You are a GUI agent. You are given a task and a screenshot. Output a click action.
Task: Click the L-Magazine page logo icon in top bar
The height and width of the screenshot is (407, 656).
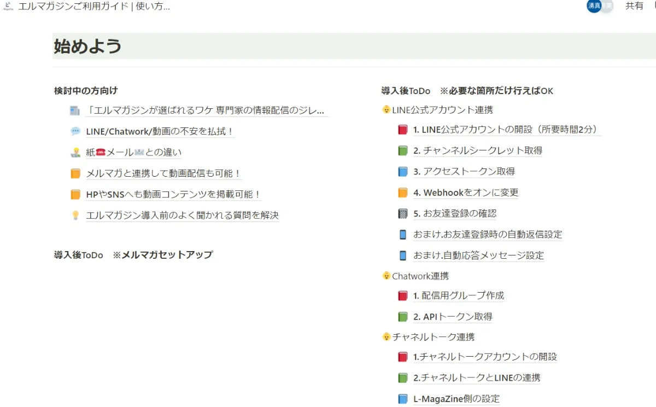[x=8, y=6]
